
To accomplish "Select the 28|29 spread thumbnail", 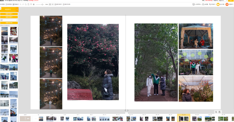I will [223, 119].
